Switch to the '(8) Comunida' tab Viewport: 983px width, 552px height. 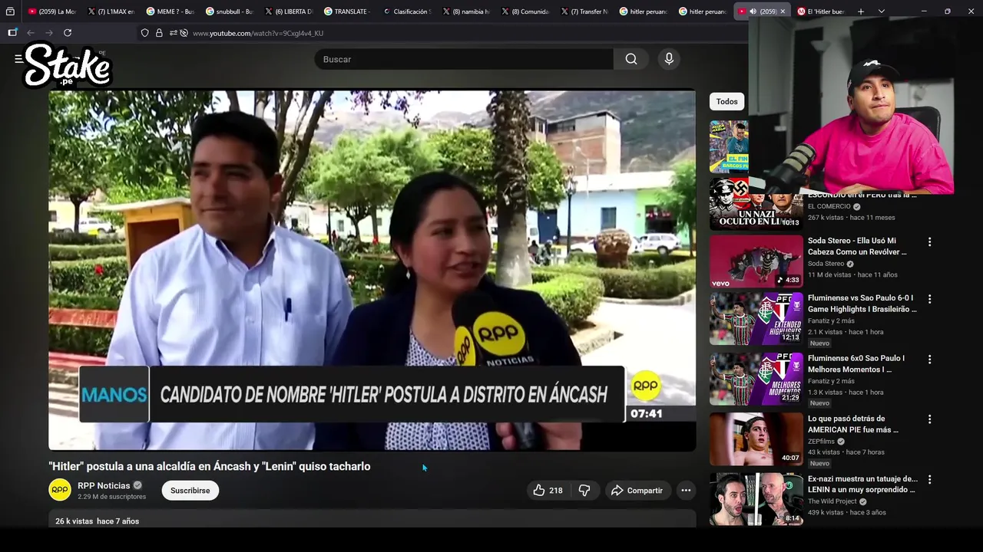click(526, 11)
